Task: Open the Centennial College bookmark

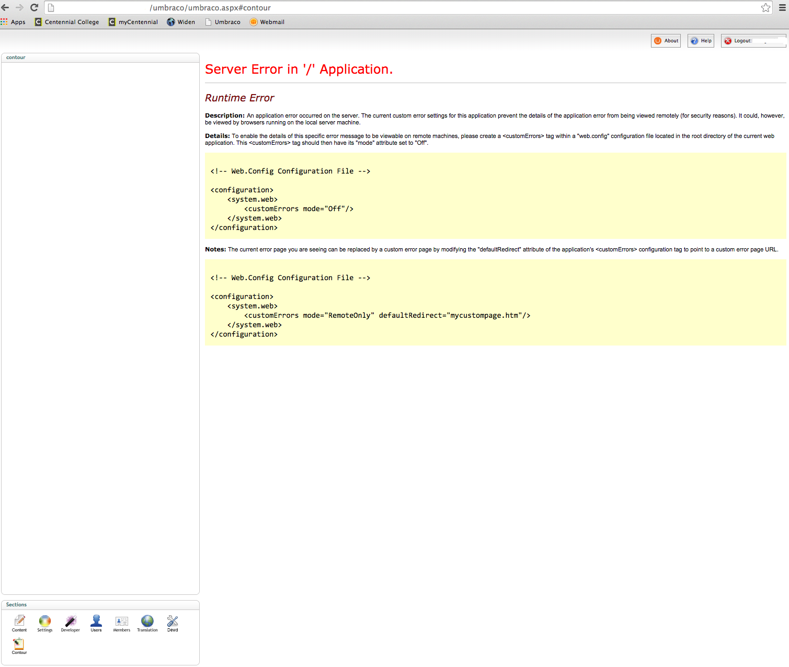Action: (67, 22)
